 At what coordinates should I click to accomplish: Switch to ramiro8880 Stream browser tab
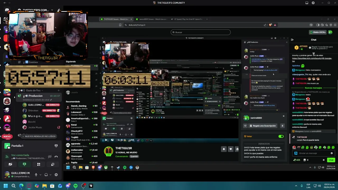(151, 19)
